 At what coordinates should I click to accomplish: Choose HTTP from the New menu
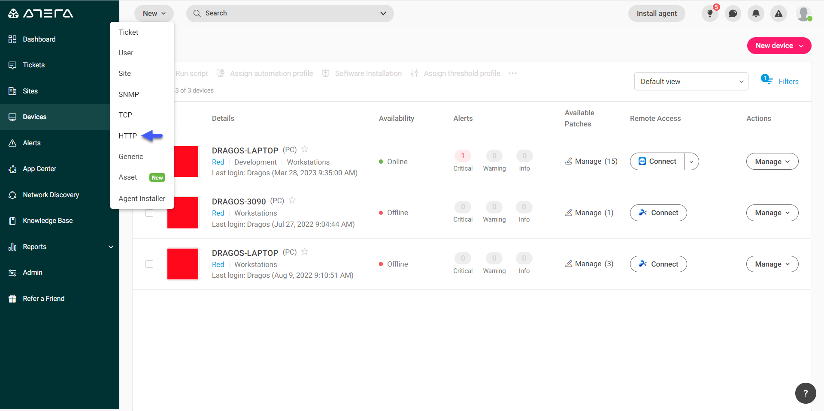142,136
